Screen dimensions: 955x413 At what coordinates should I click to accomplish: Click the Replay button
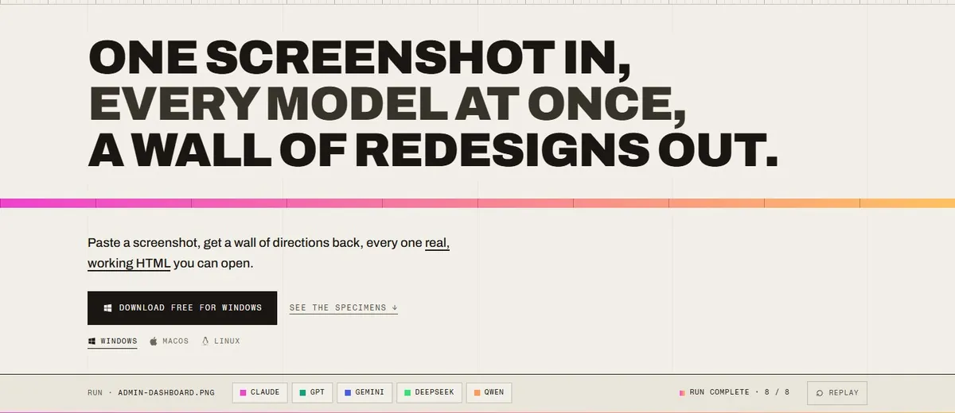click(837, 392)
